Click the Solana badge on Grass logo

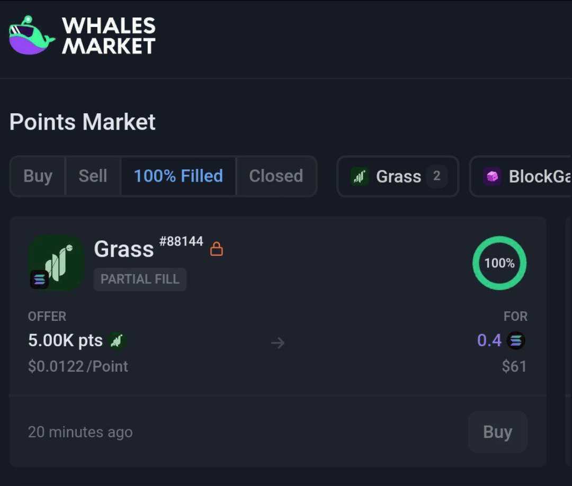39,279
